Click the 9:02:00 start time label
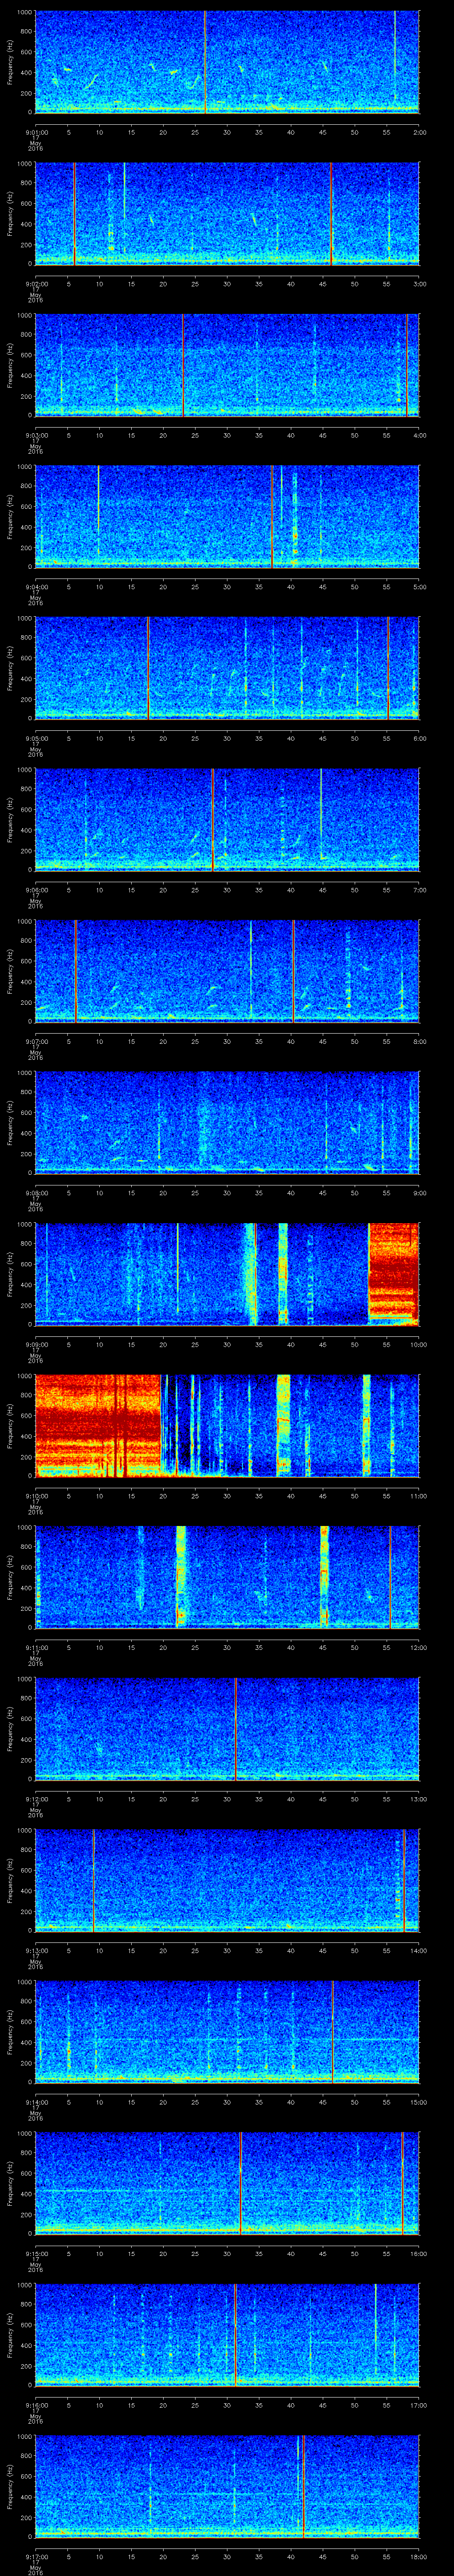The height and width of the screenshot is (2576, 454). tap(37, 284)
